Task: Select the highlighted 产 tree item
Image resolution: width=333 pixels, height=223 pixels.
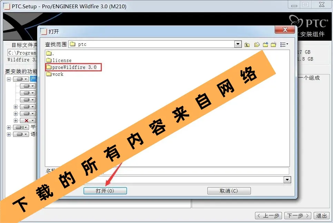Action: point(33,79)
